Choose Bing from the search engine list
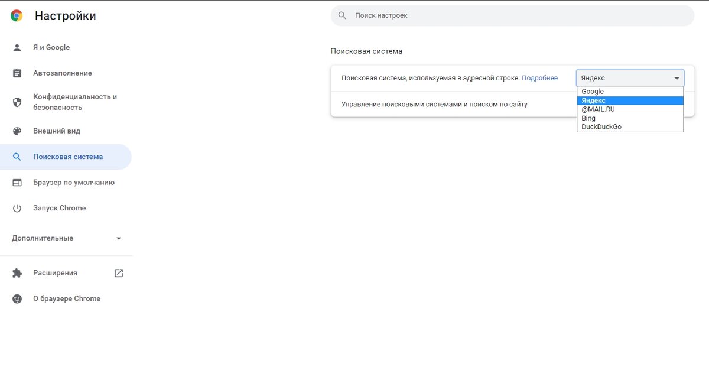Viewport: 709px width, 383px height. click(630, 118)
